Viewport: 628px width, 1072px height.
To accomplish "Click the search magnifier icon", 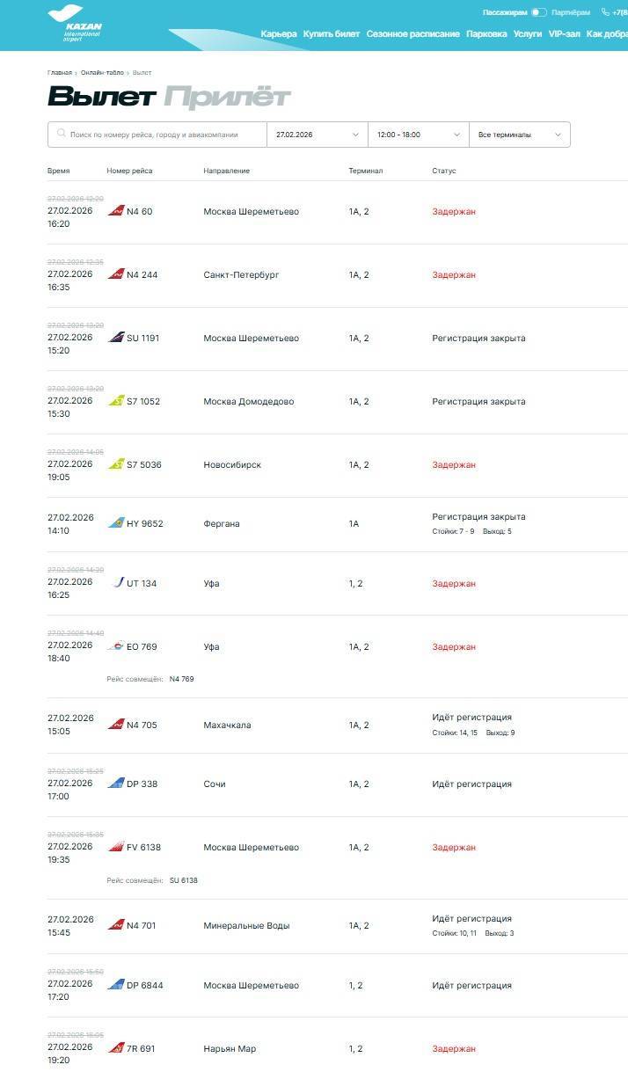I will click(x=61, y=134).
